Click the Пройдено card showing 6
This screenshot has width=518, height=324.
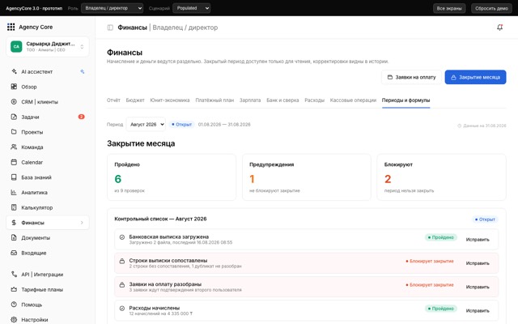point(172,177)
